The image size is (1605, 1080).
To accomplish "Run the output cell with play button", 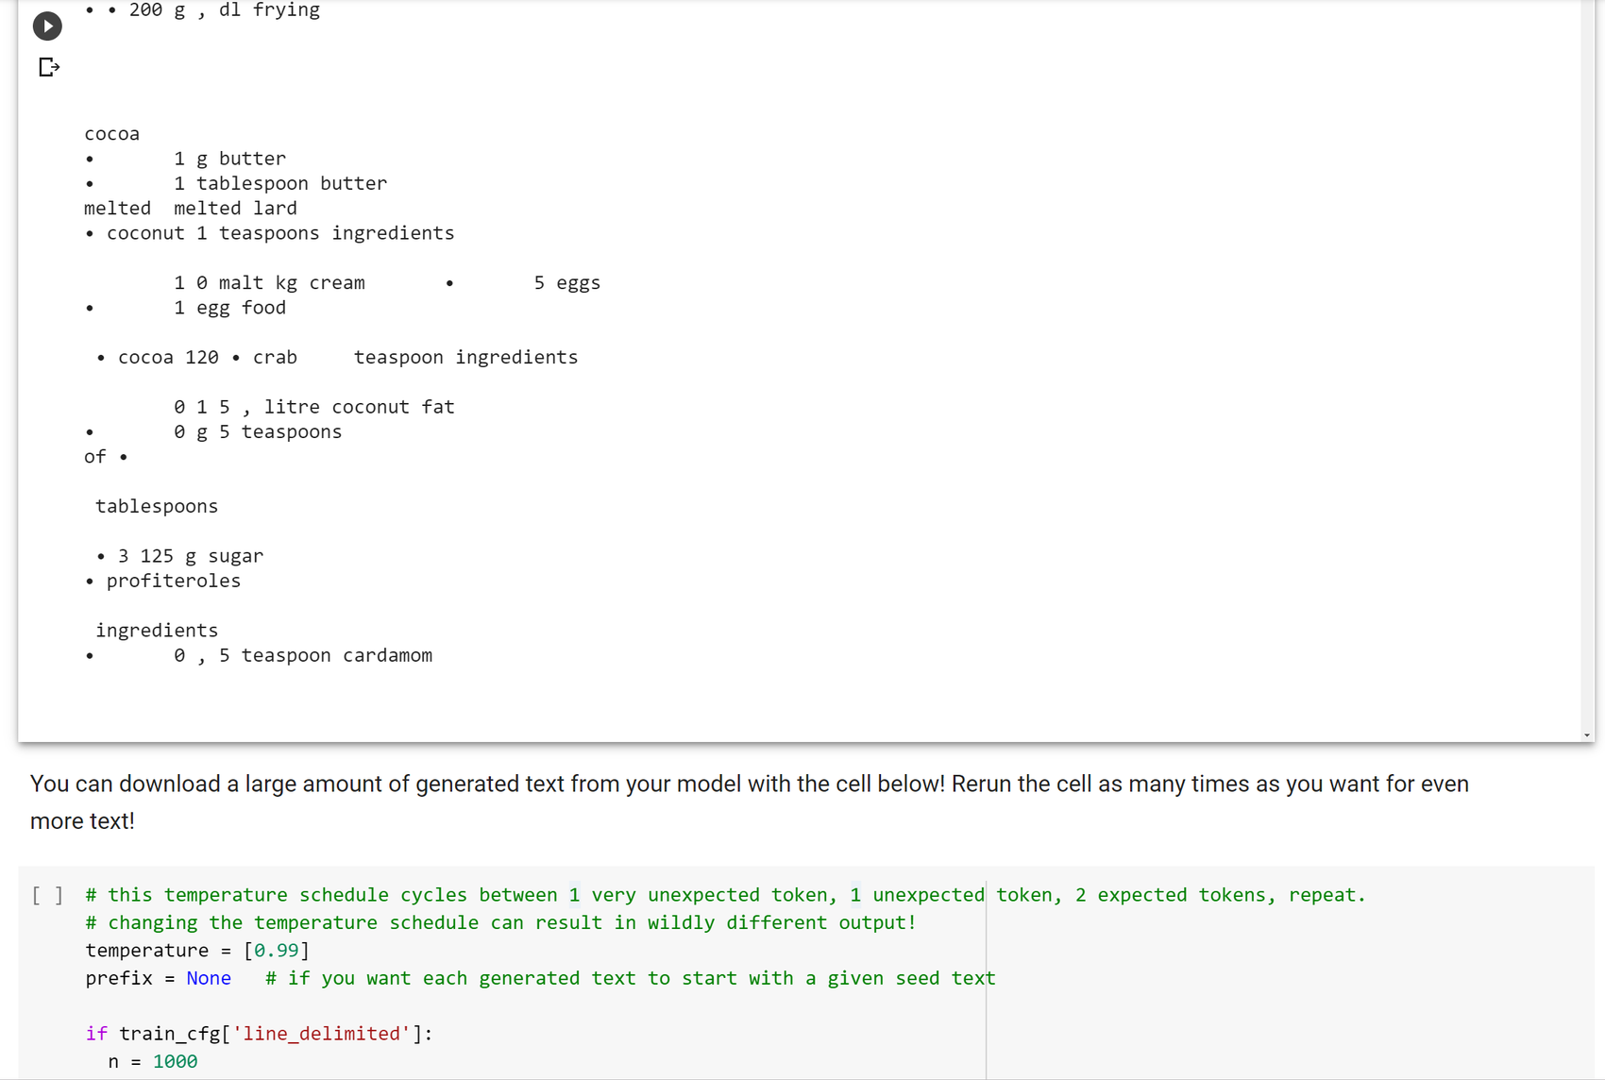I will point(47,25).
